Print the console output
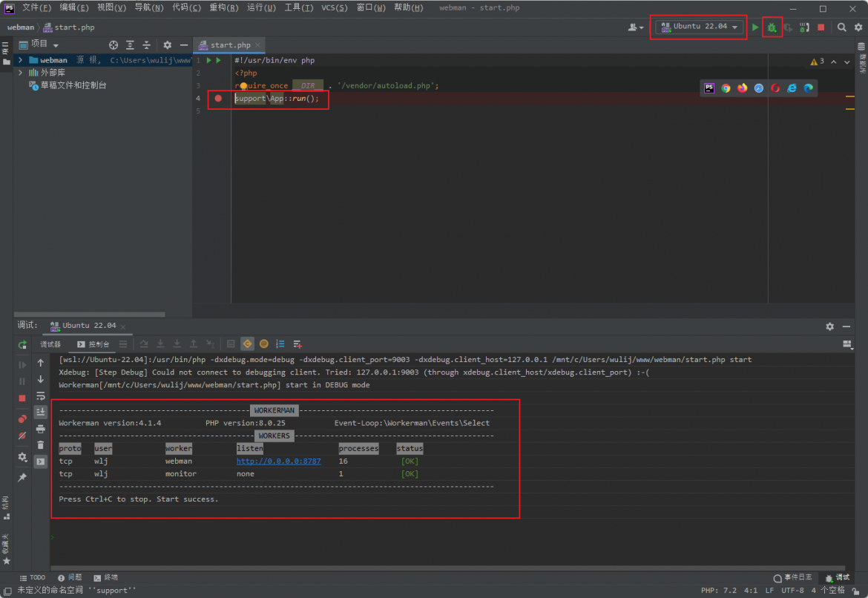 (40, 429)
